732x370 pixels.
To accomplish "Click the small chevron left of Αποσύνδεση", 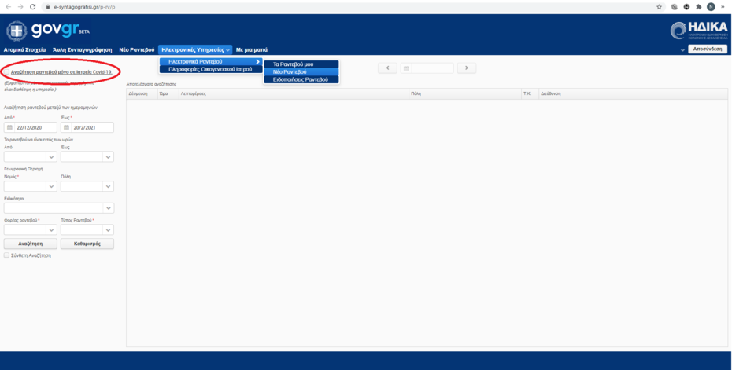I will 682,49.
